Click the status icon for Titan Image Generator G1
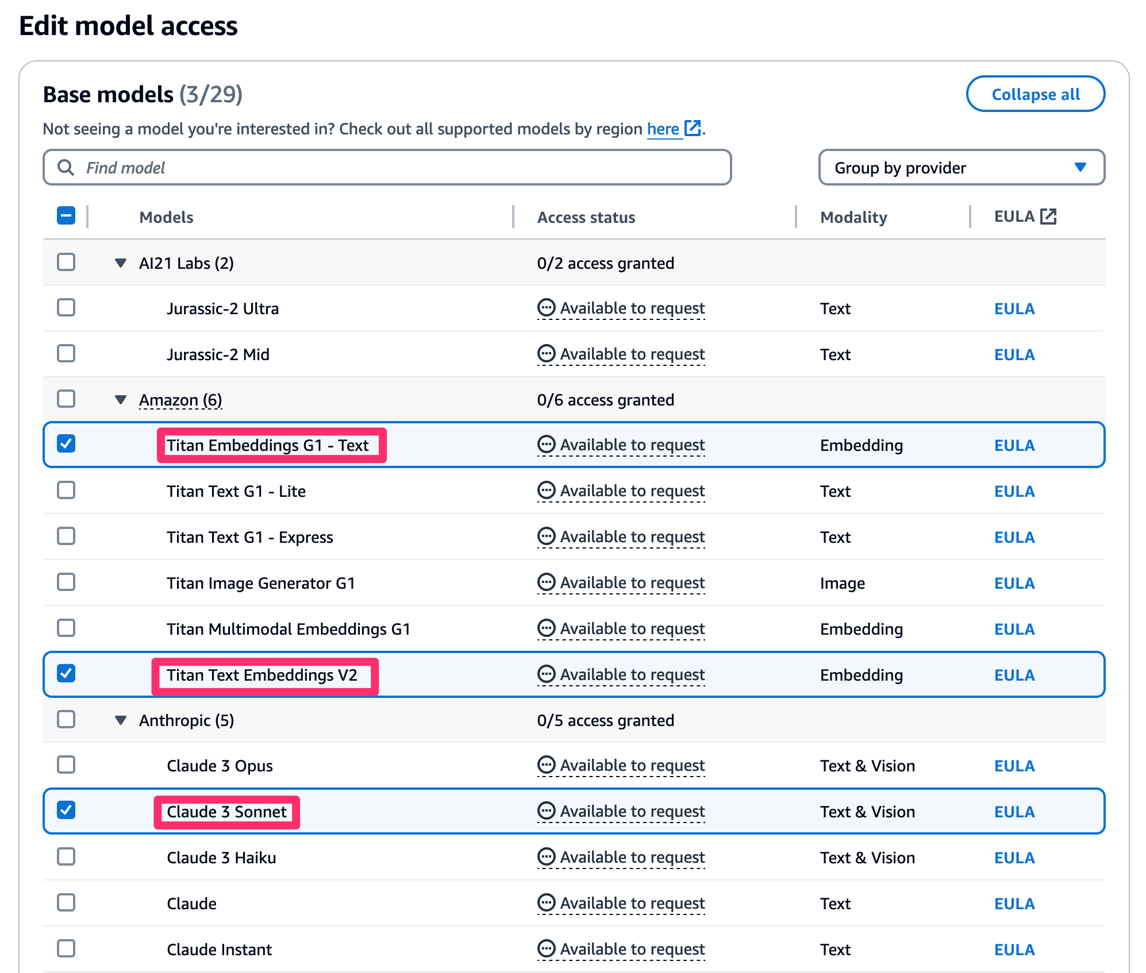Screen dimensions: 1146x973 pyautogui.click(x=545, y=582)
